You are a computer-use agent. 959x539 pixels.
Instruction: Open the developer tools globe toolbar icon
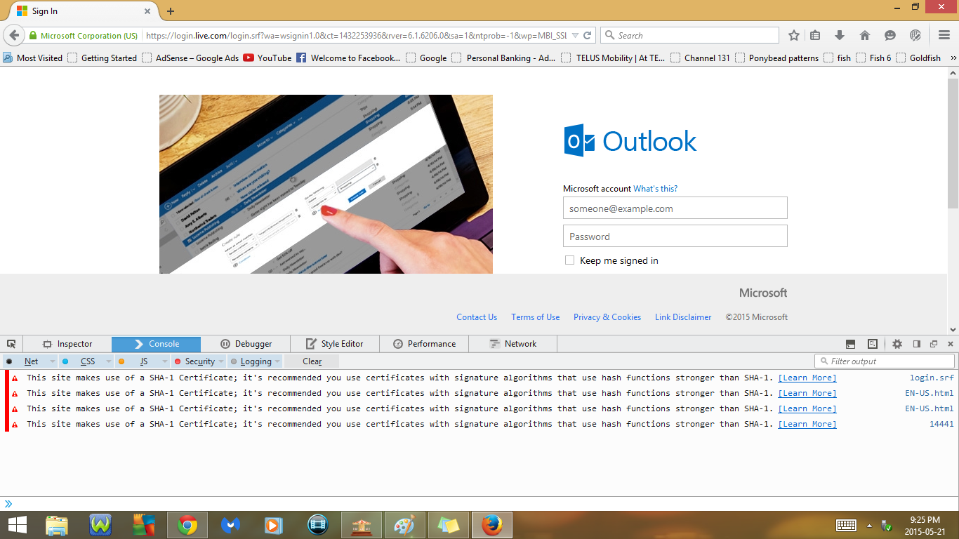915,35
